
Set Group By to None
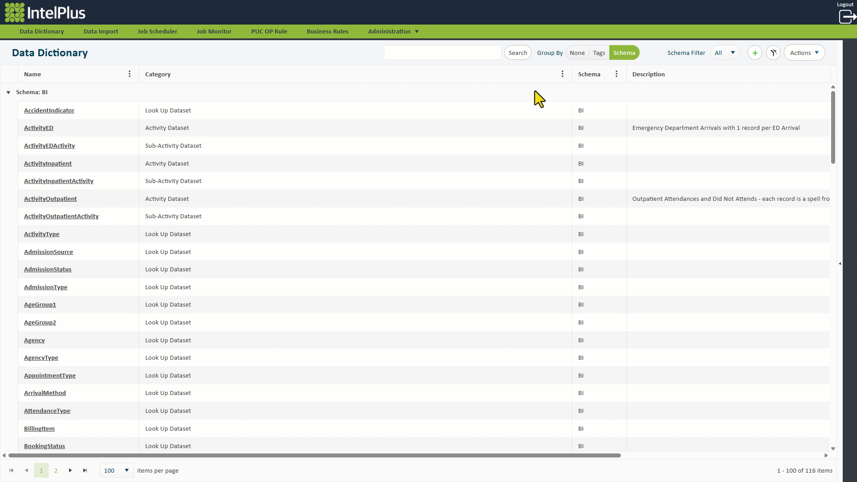click(x=577, y=53)
